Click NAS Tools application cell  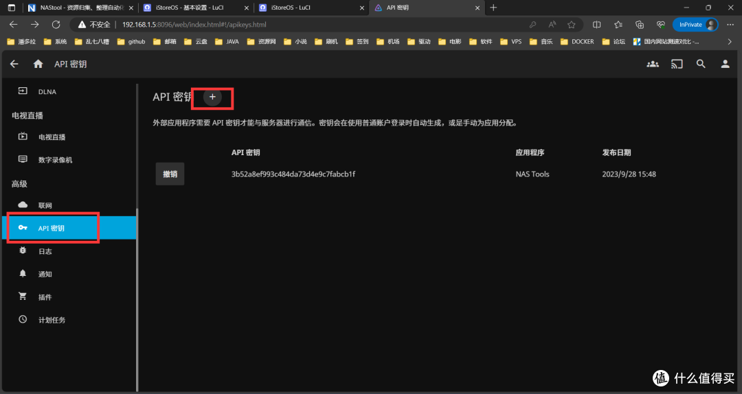click(532, 174)
